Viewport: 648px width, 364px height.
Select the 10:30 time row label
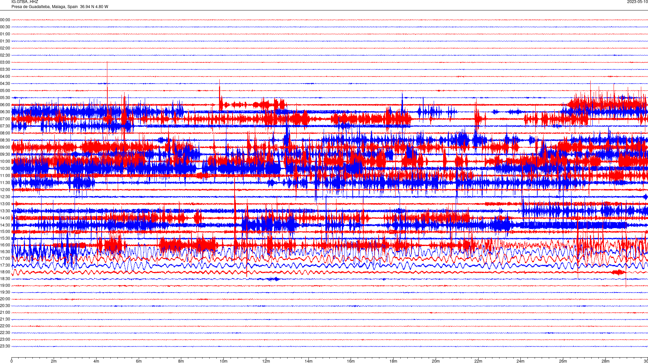point(5,169)
